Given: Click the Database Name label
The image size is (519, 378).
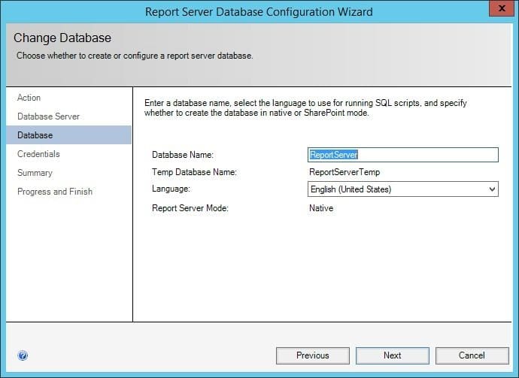Looking at the screenshot, I should click(183, 155).
